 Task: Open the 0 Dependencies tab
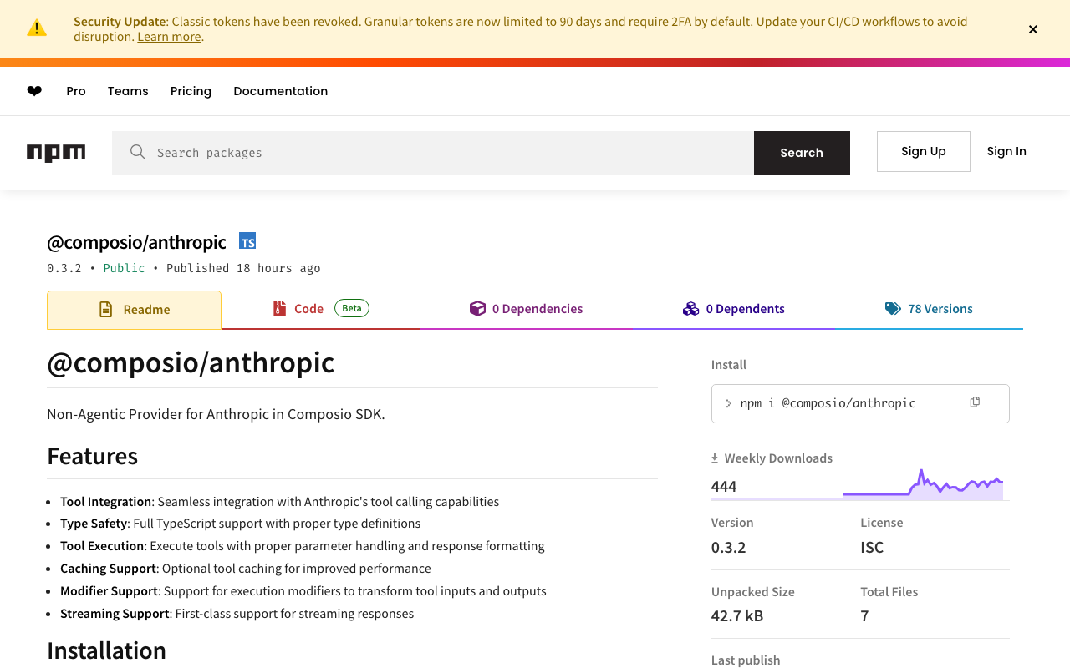click(527, 309)
